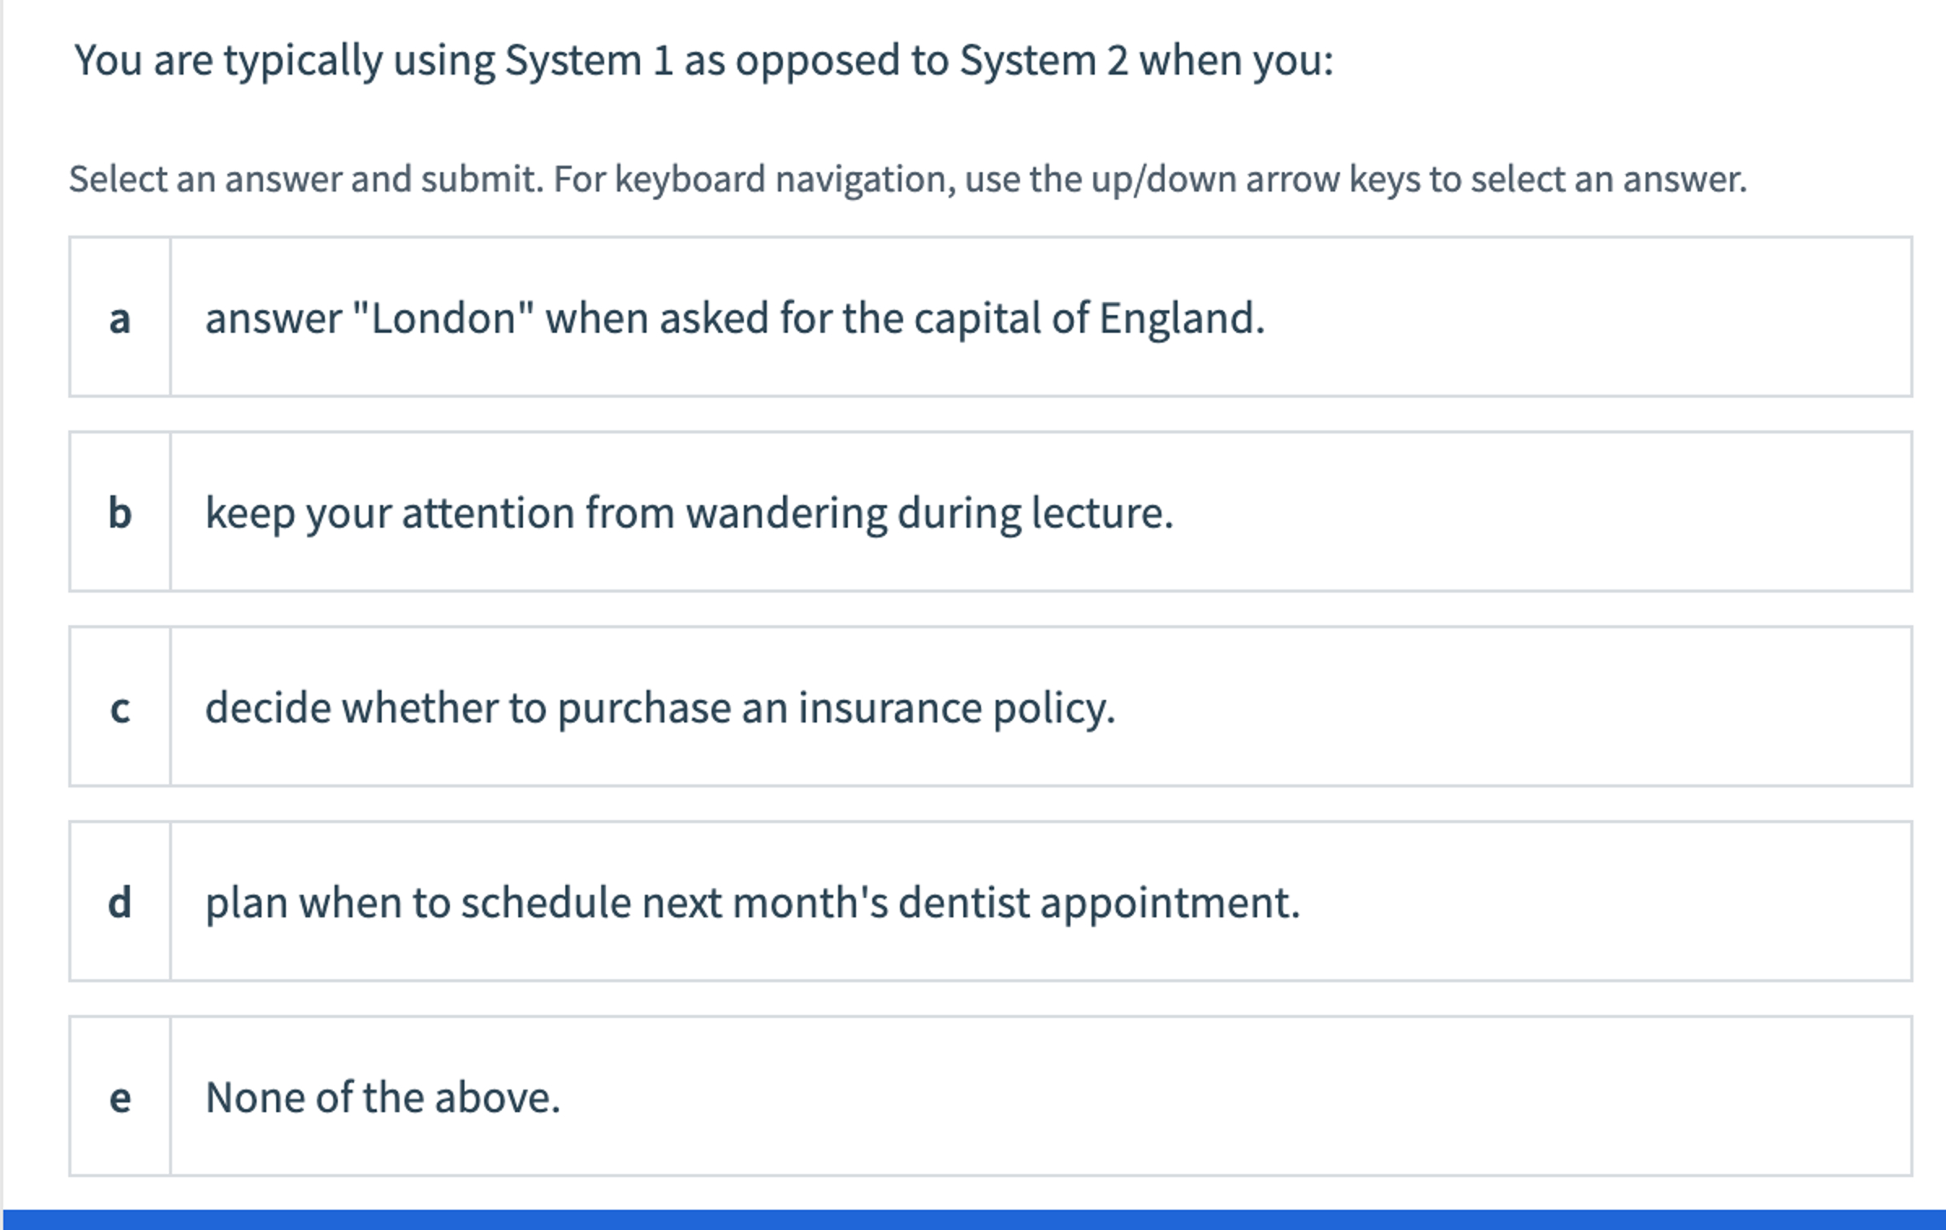Select answer option letter d
The image size is (1946, 1230).
click(120, 902)
